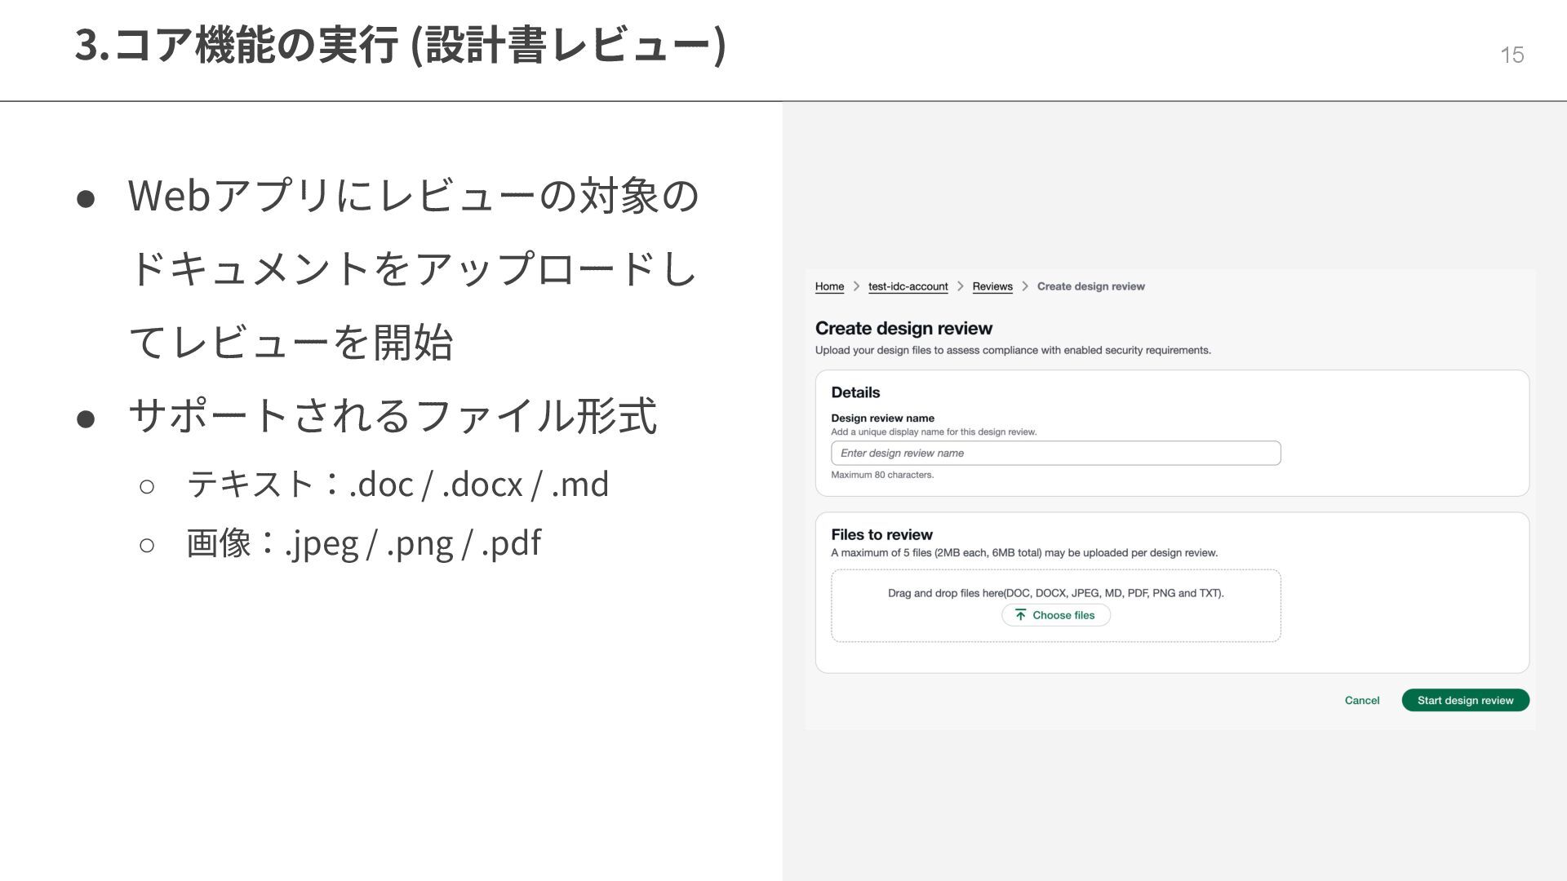Viewport: 1567px width, 881px height.
Task: Go to the test-idc-account breadcrumb link
Action: (908, 286)
